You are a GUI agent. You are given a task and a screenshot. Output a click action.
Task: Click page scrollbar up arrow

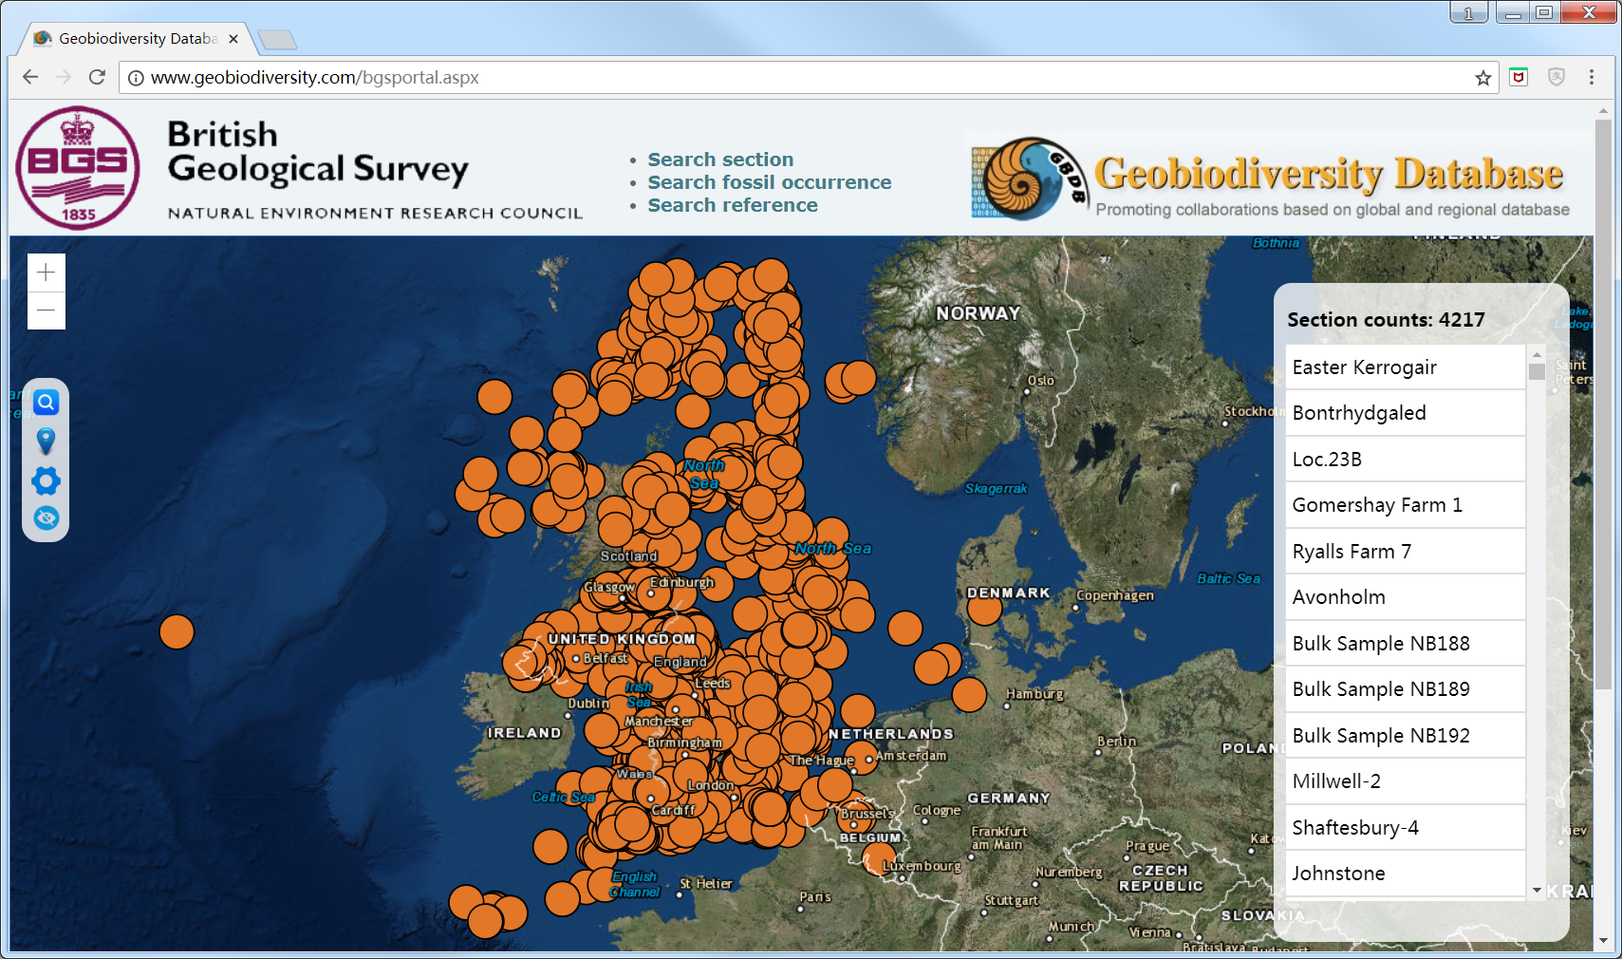click(1603, 111)
